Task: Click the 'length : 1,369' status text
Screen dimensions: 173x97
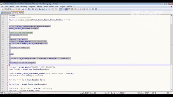Action: pyautogui.click(x=84, y=93)
